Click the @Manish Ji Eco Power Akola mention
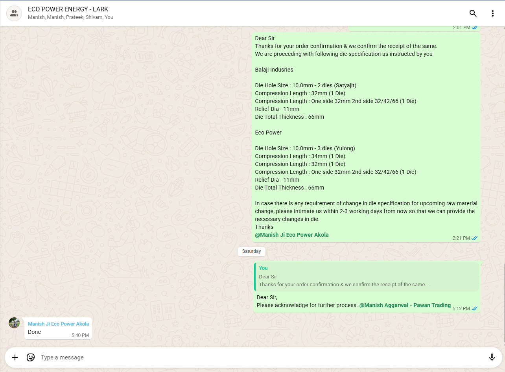This screenshot has width=505, height=372. 291,235
